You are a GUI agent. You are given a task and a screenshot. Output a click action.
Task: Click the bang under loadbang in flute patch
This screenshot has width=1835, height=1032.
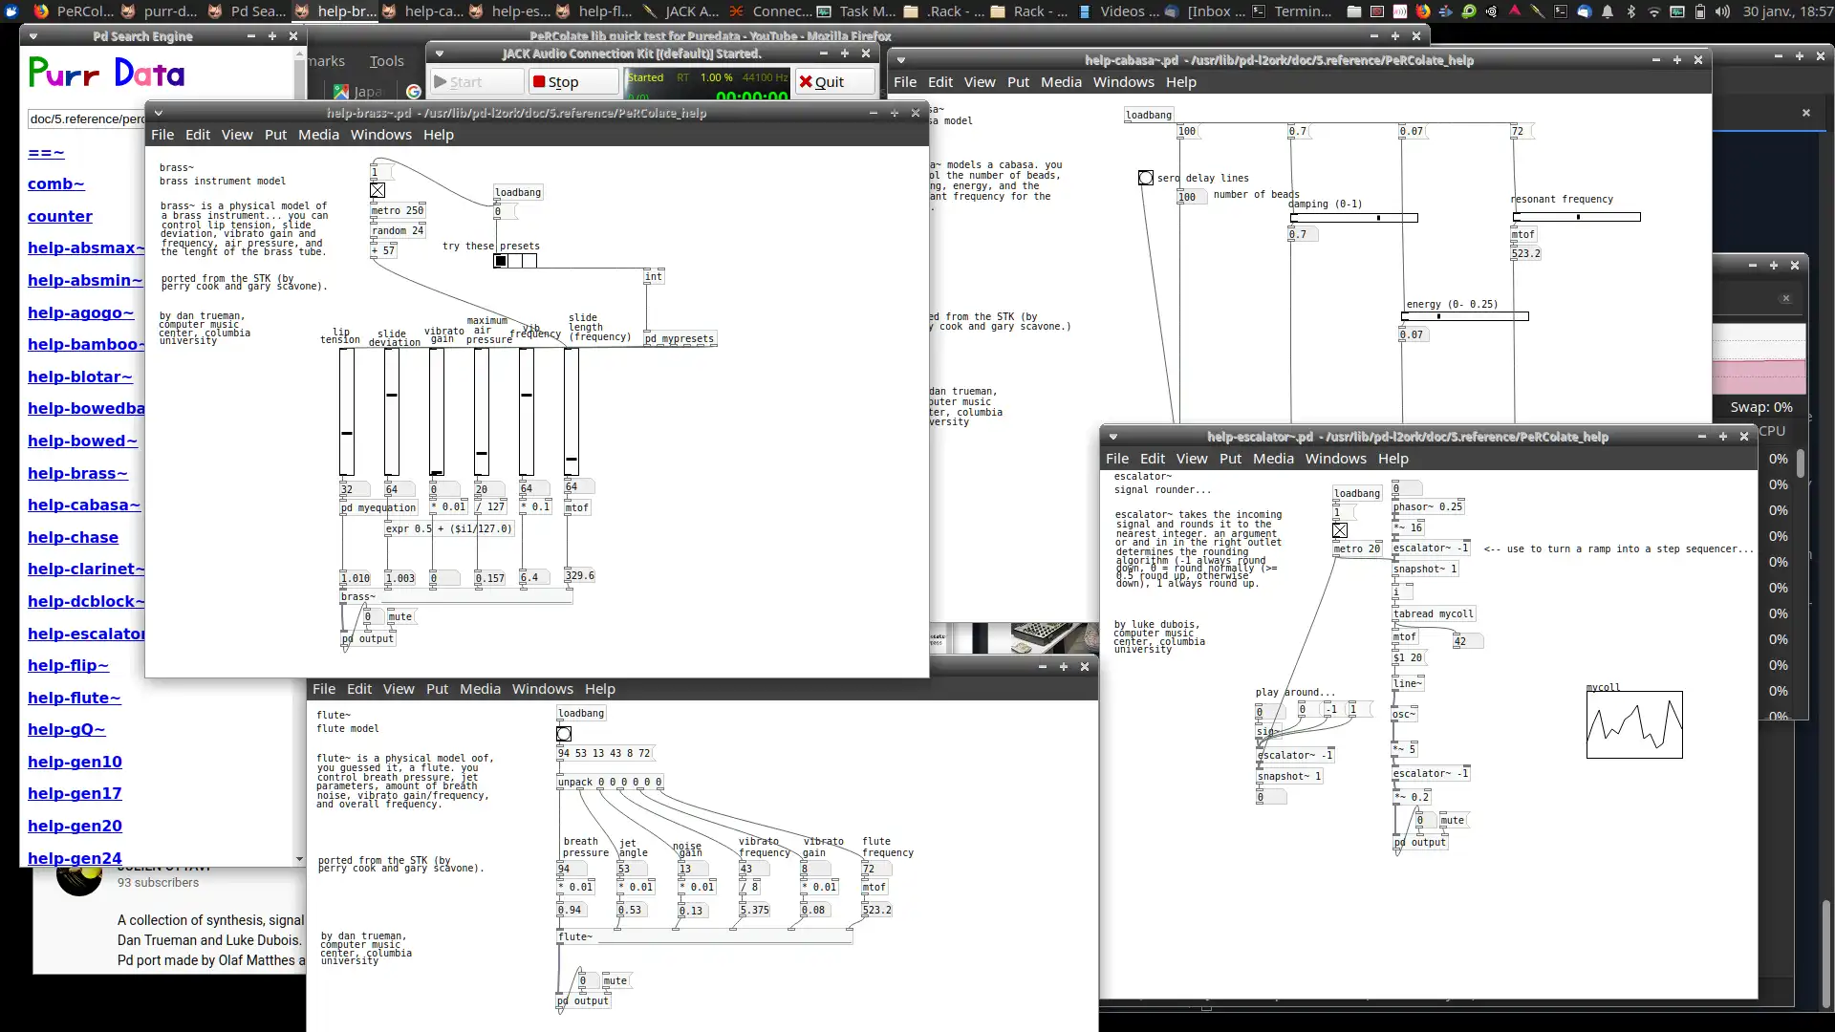click(564, 734)
